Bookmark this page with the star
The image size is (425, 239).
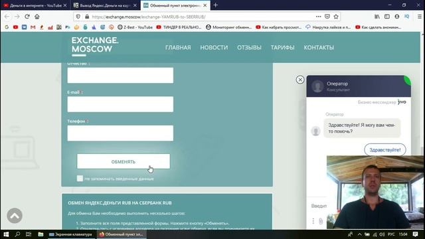tap(336, 17)
